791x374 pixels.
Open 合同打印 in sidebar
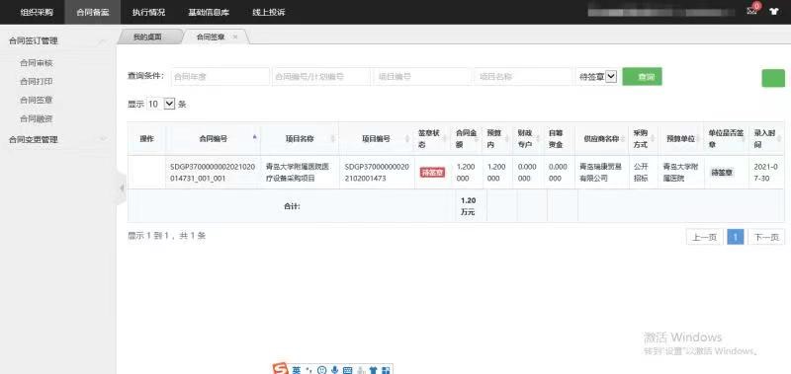[37, 82]
